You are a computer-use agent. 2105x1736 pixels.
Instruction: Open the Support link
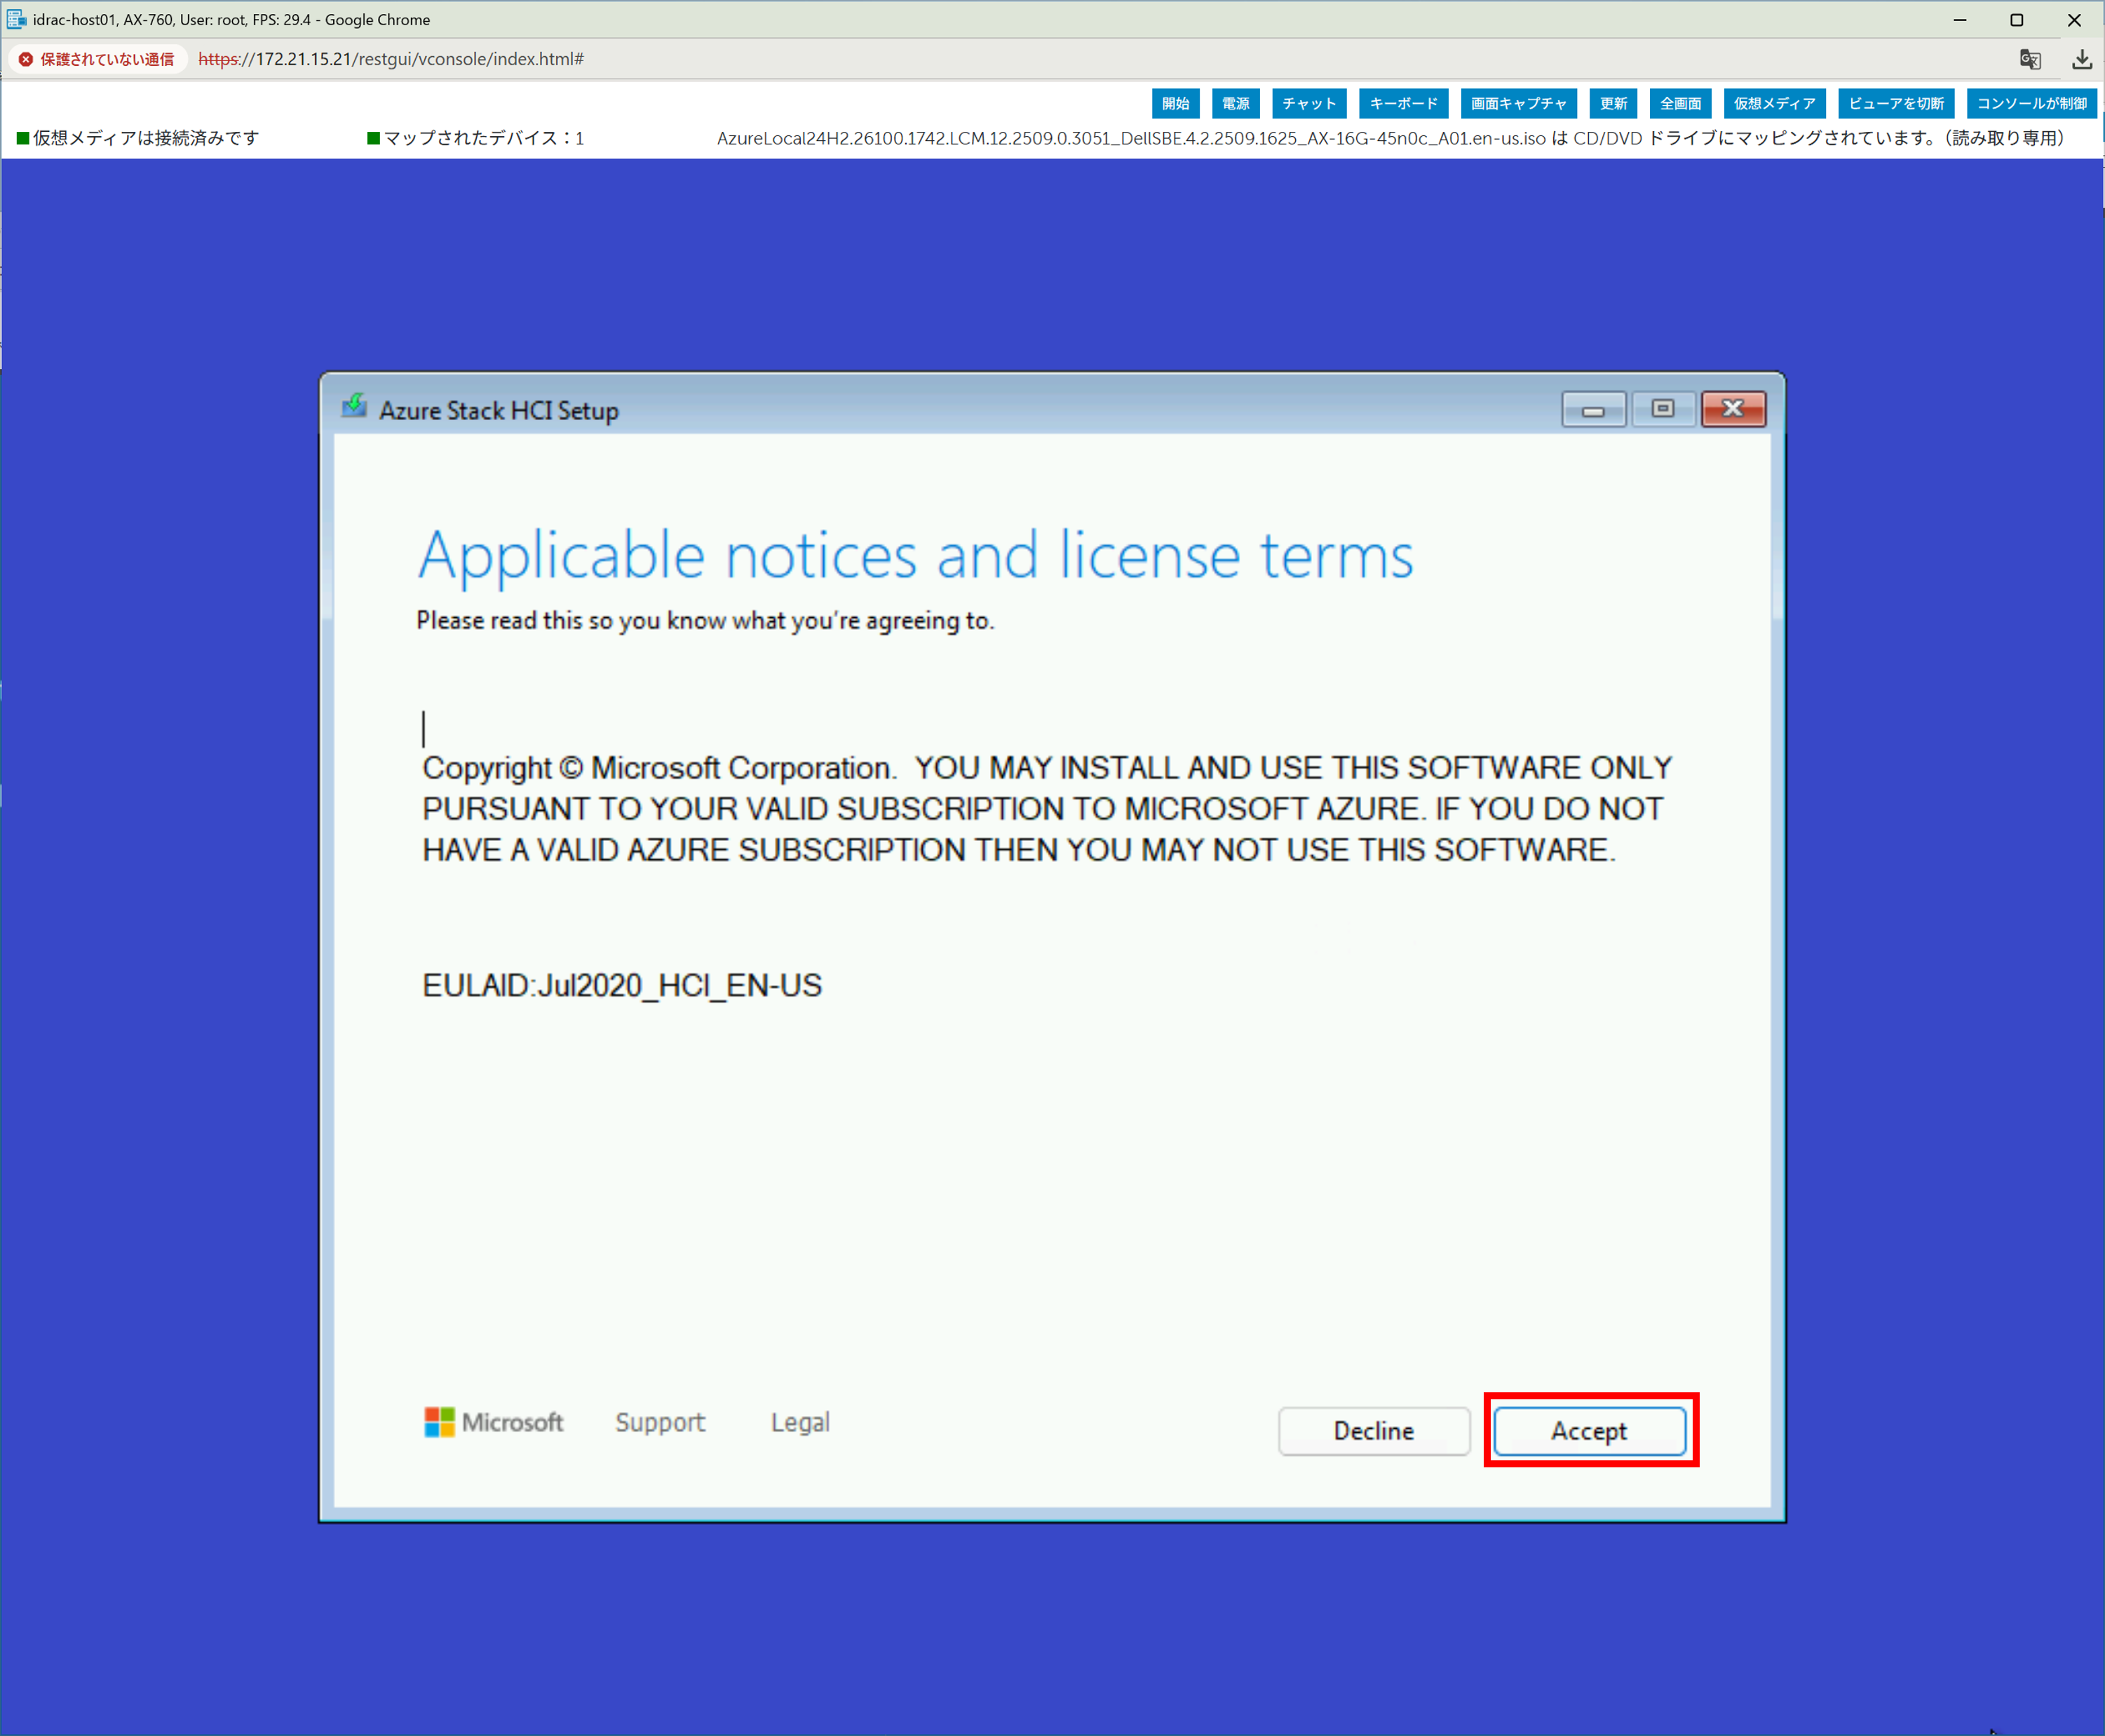pyautogui.click(x=660, y=1422)
